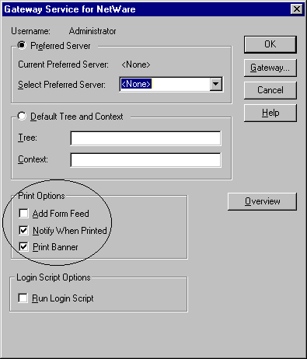Expand the Select Preferred Server dropdown arrow
Viewport: 307px width, 359px height.
pyautogui.click(x=216, y=84)
